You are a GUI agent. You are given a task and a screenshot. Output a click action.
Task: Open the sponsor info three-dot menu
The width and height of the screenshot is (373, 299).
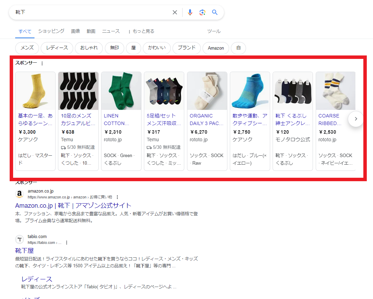42,63
